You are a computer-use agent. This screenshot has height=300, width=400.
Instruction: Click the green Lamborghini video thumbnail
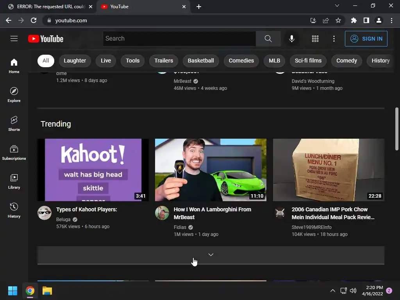pyautogui.click(x=211, y=170)
